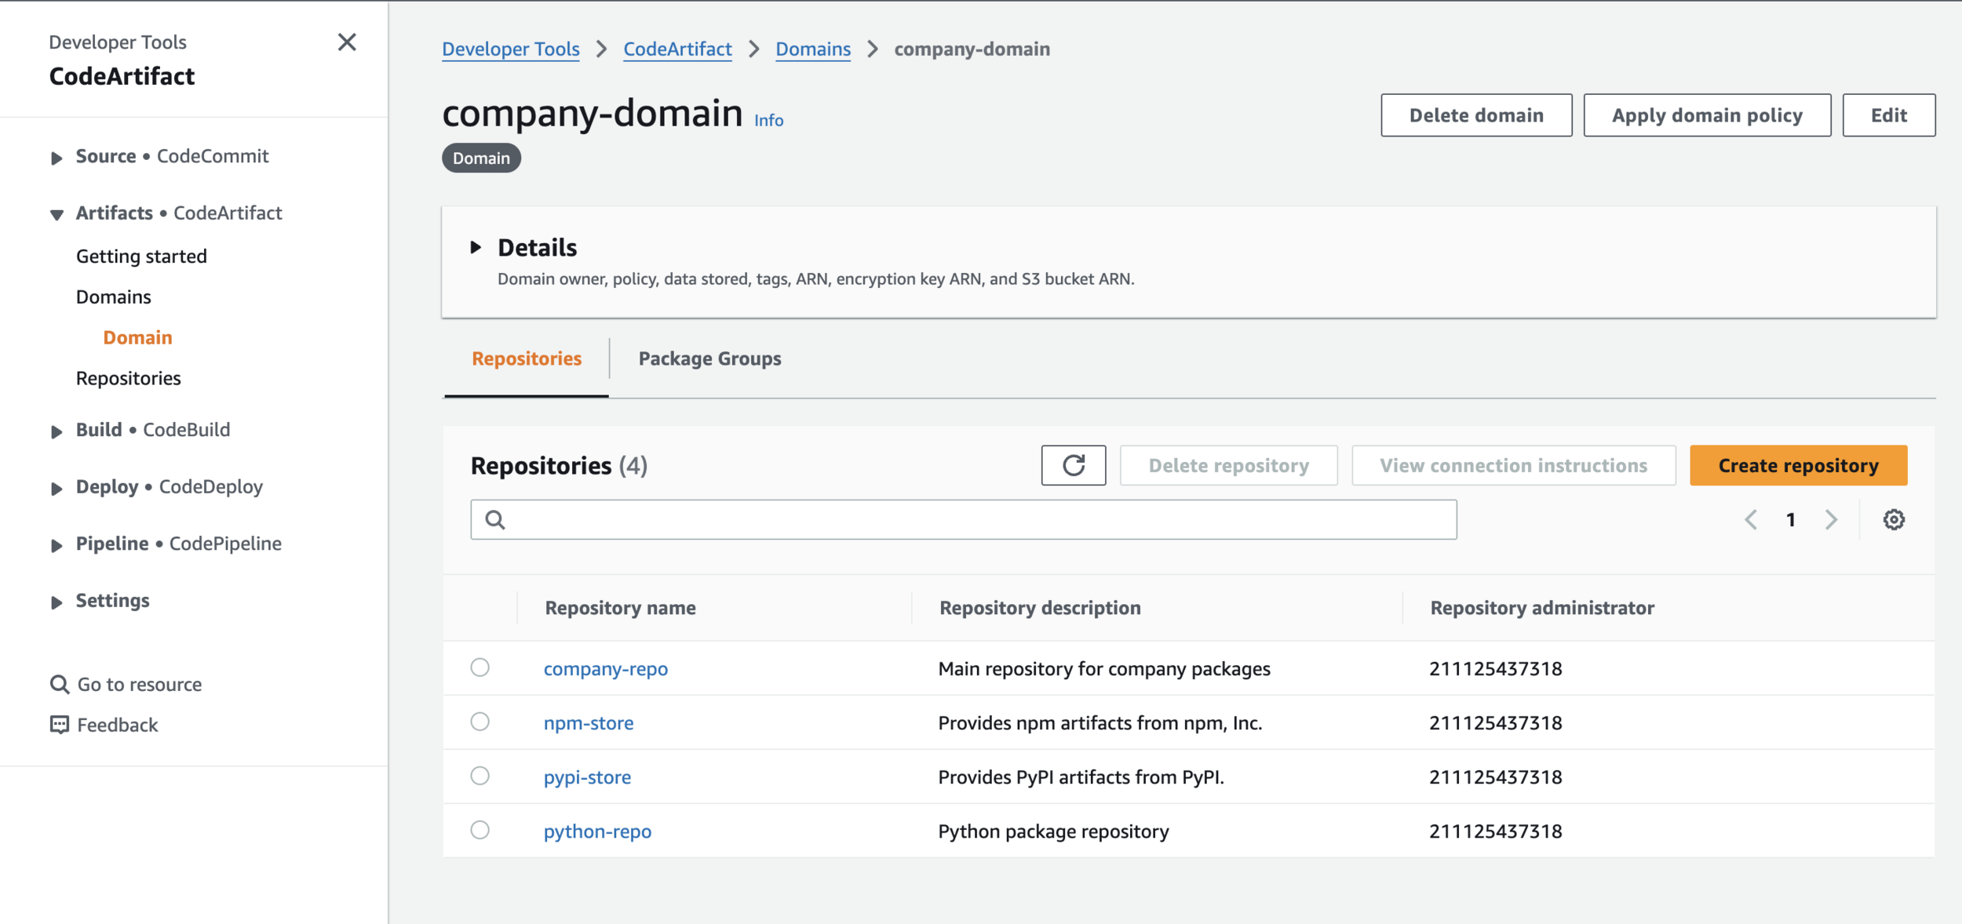Go to previous page arrow
Viewport: 1962px width, 924px height.
(1751, 519)
